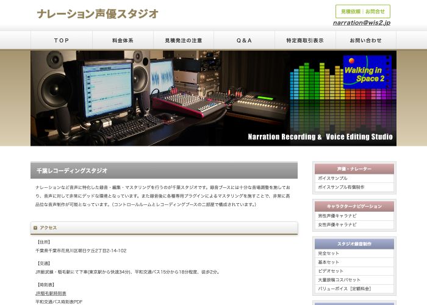The width and height of the screenshot is (427, 305).
Task: Open the 料金体系 navigation item
Action: point(123,40)
